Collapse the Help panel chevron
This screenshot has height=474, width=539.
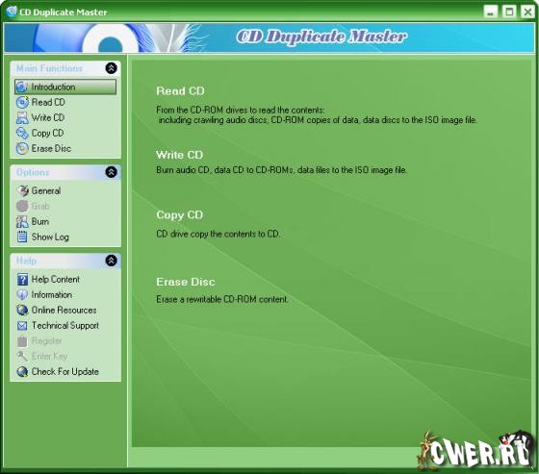coord(111,261)
